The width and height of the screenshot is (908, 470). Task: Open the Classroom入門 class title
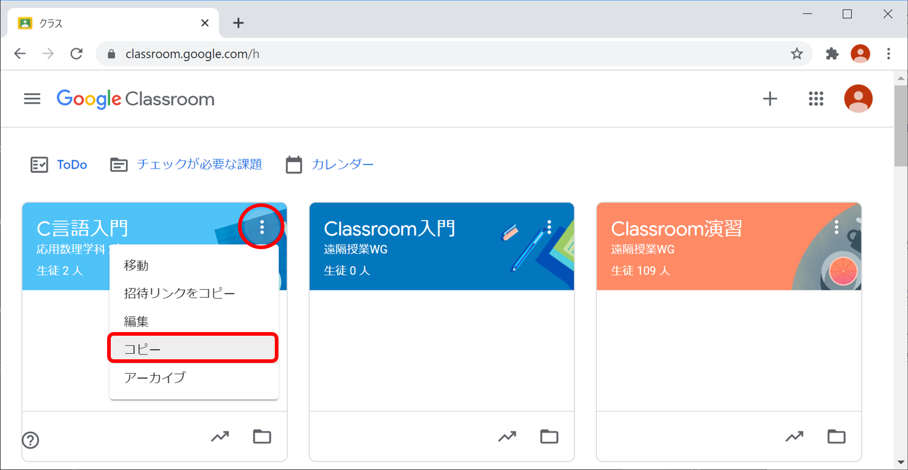pos(389,229)
